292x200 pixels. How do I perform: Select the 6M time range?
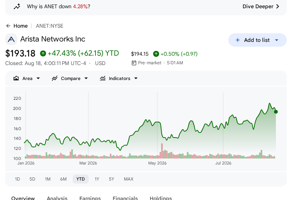click(63, 179)
